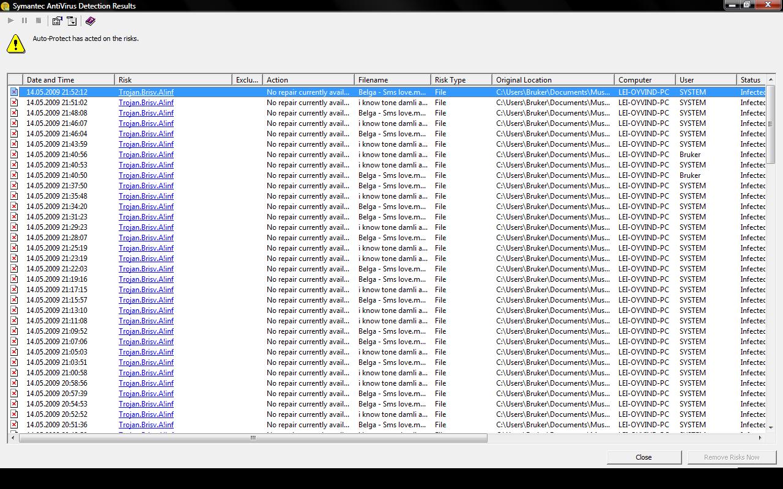Sort by the Risk Type column header
The image size is (783, 489).
[461, 80]
